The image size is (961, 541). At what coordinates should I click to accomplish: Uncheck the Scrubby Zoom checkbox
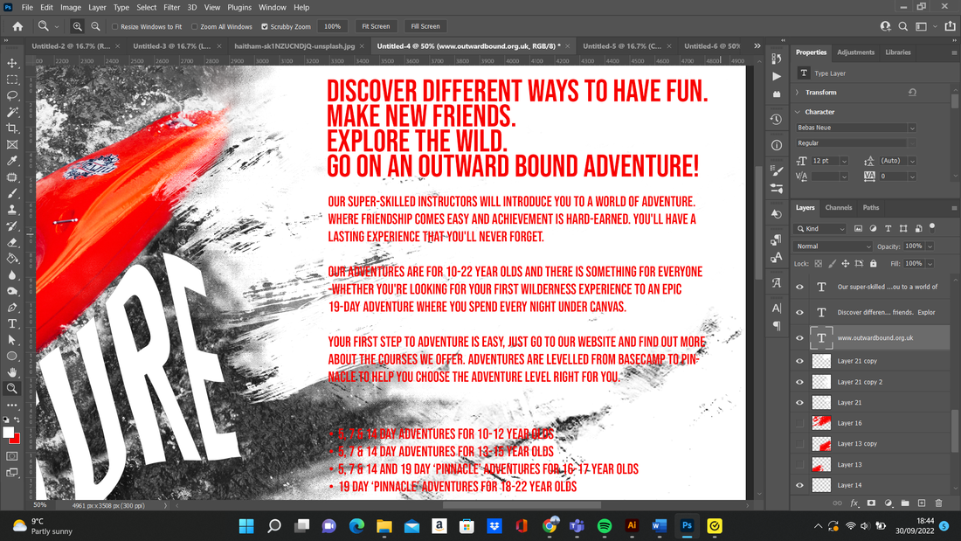[x=265, y=26]
